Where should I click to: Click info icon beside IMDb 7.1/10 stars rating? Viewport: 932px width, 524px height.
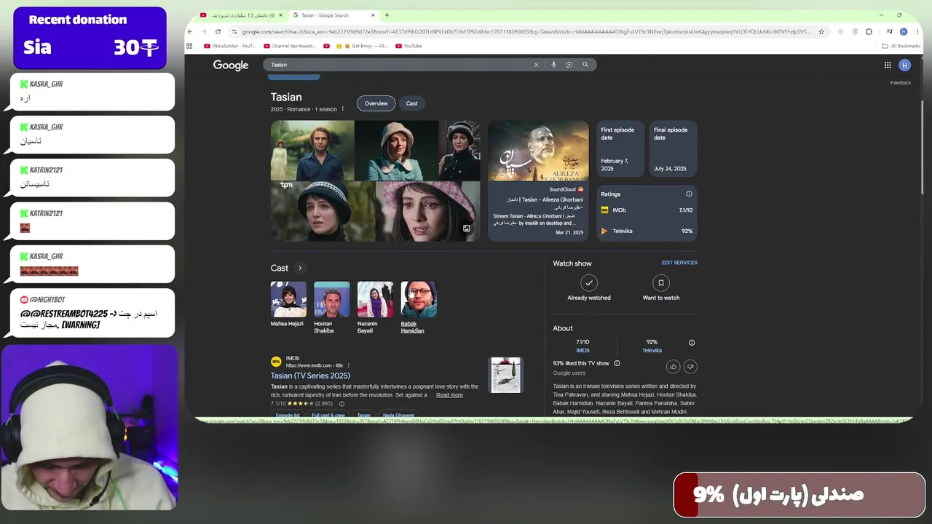click(x=341, y=404)
